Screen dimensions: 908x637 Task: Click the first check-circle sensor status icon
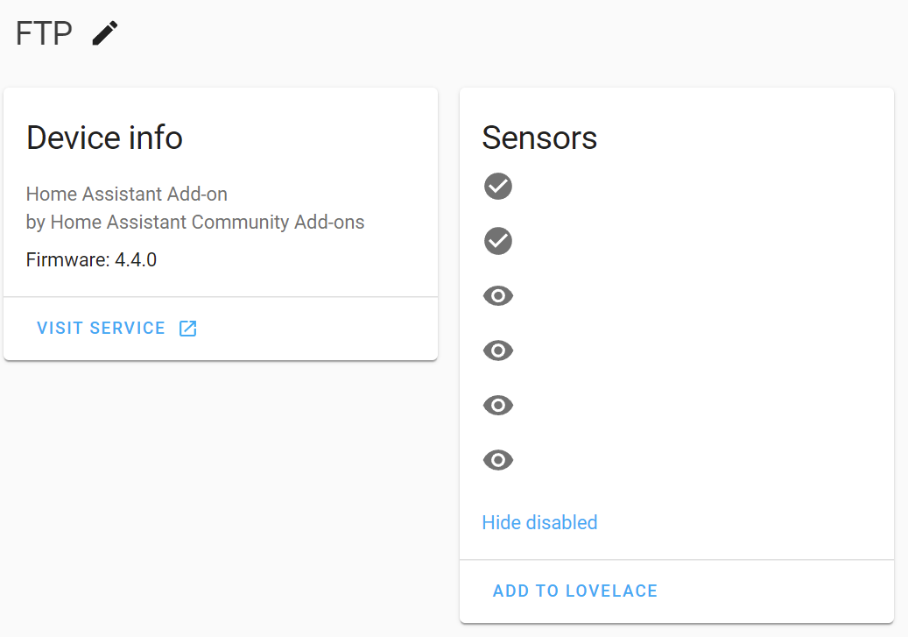click(497, 186)
